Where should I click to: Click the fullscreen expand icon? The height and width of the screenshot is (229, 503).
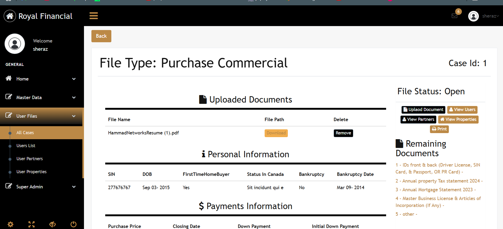[x=31, y=224]
